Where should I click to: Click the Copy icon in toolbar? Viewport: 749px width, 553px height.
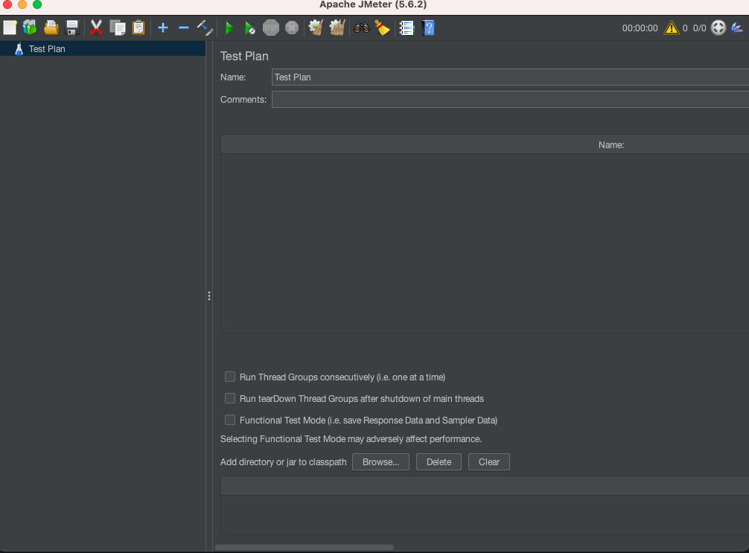(x=117, y=28)
